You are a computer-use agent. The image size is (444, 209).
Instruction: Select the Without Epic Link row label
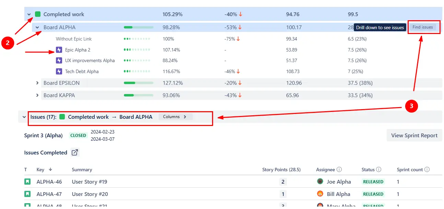(74, 39)
